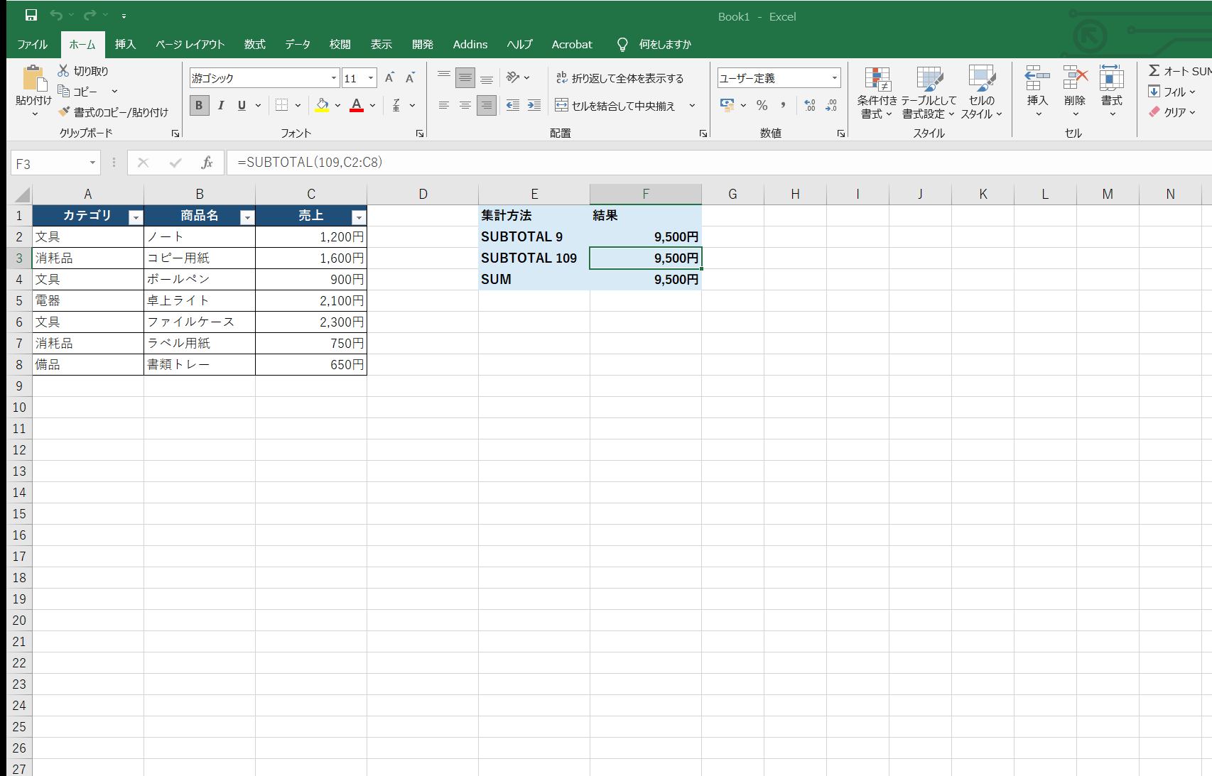This screenshot has height=776, width=1212.
Task: Click merge and center cells button
Action: pyautogui.click(x=615, y=105)
